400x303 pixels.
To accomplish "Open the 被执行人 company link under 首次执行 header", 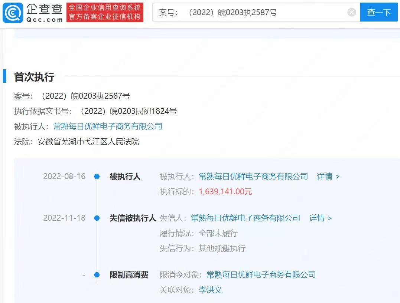I will [108, 126].
